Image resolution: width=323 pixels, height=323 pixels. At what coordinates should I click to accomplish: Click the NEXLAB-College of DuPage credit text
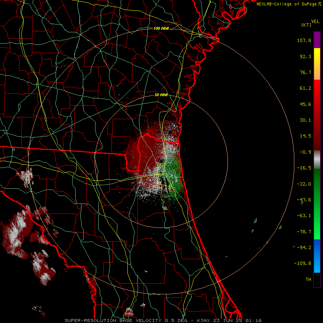click(289, 4)
